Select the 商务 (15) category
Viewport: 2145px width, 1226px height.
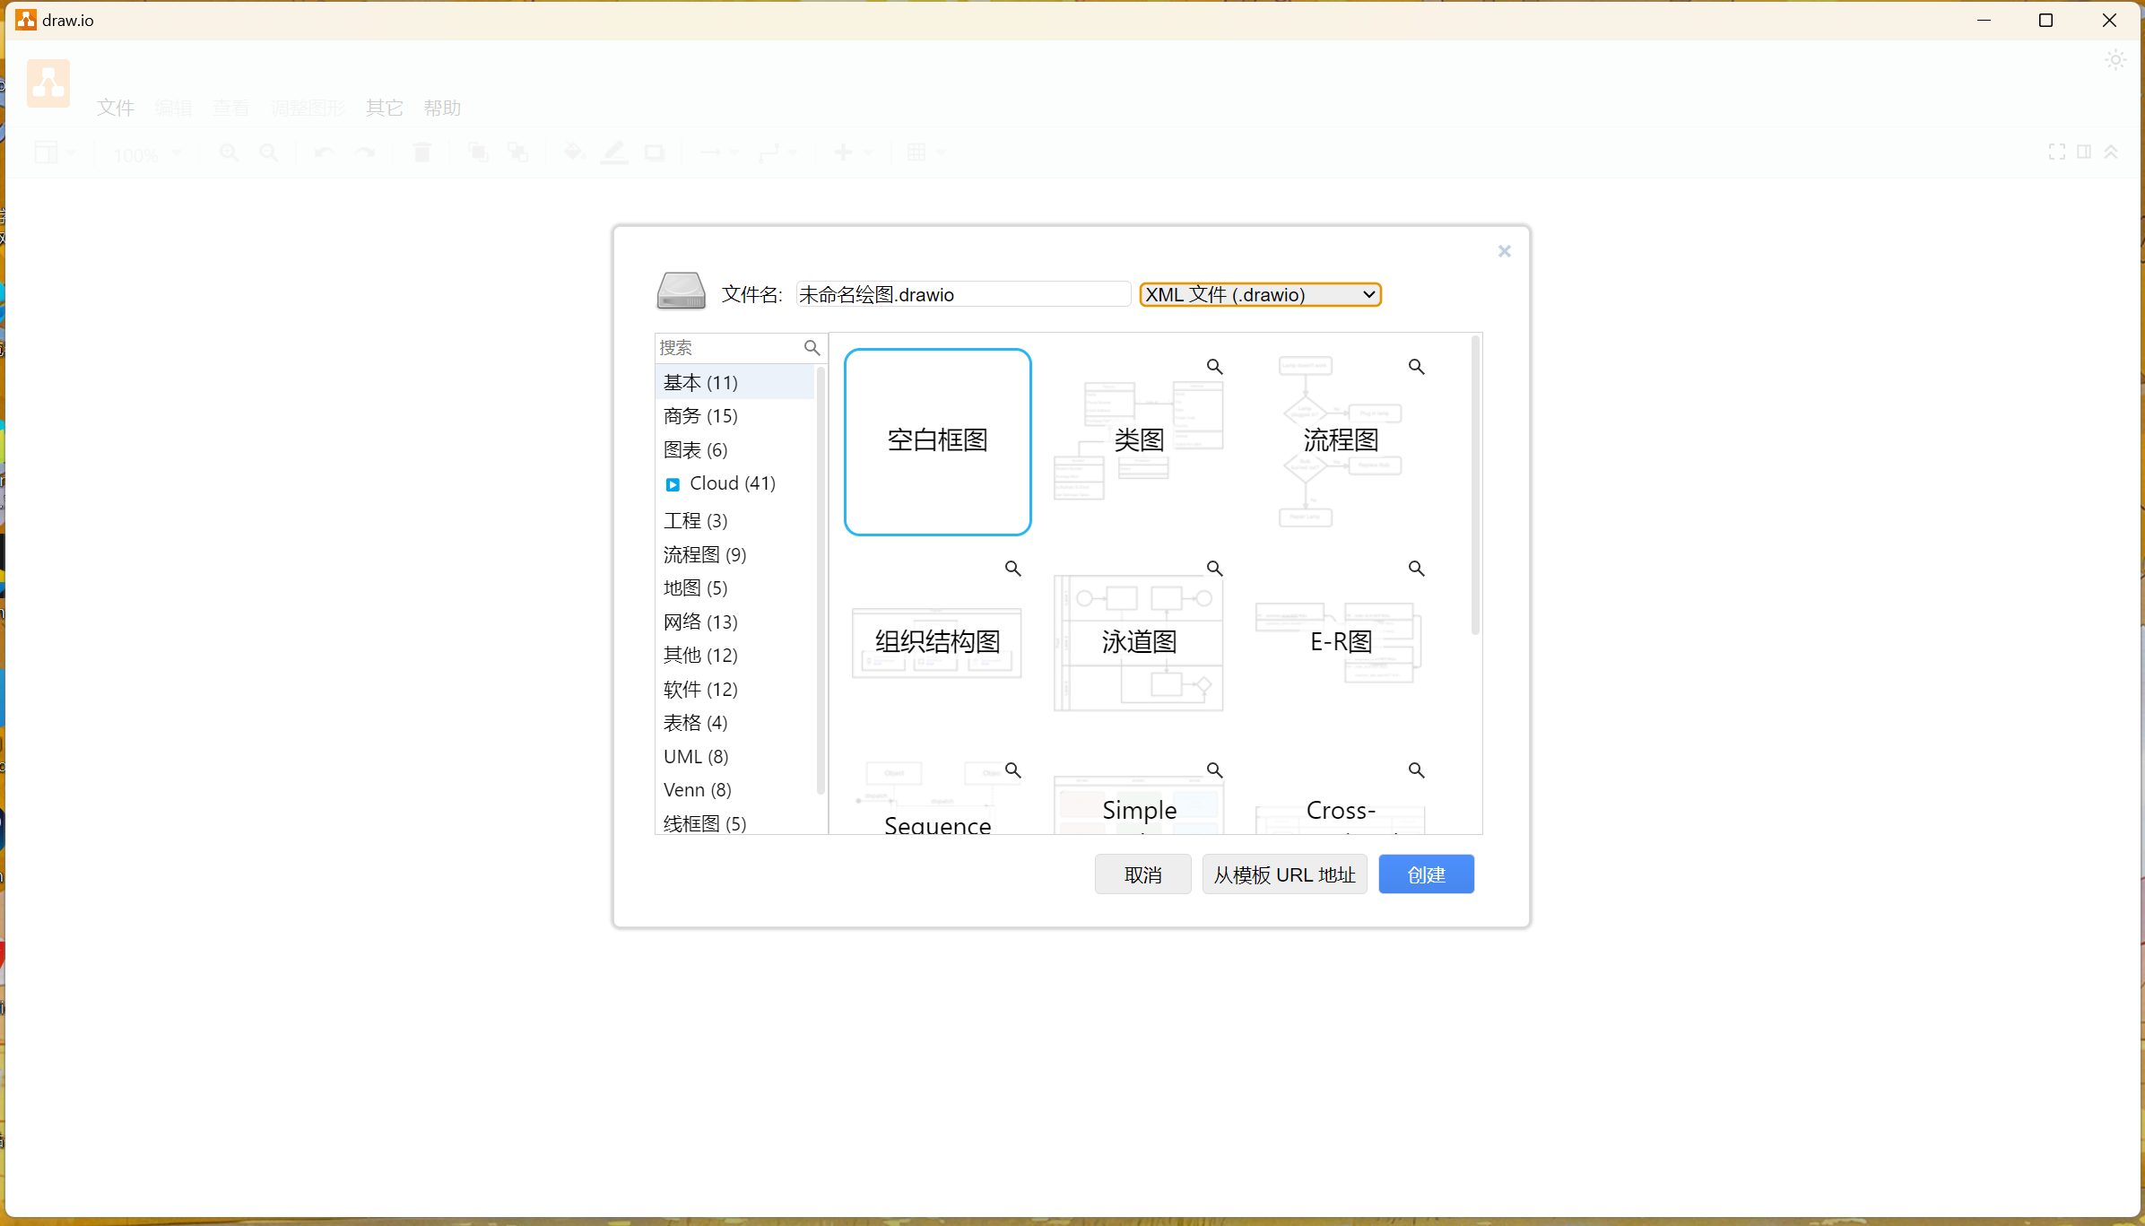(700, 416)
